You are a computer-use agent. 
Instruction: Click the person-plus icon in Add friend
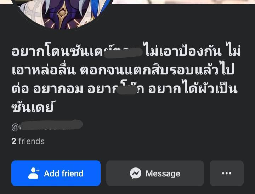[34, 173]
